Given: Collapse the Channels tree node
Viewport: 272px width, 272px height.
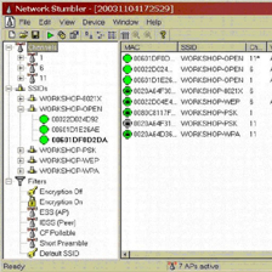Looking at the screenshot, I should pyautogui.click(x=9, y=47).
